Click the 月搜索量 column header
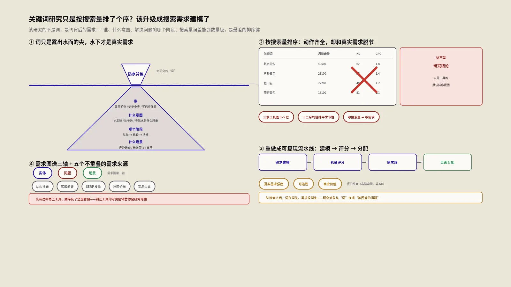Viewport: 511px width, 287px height. (x=324, y=54)
